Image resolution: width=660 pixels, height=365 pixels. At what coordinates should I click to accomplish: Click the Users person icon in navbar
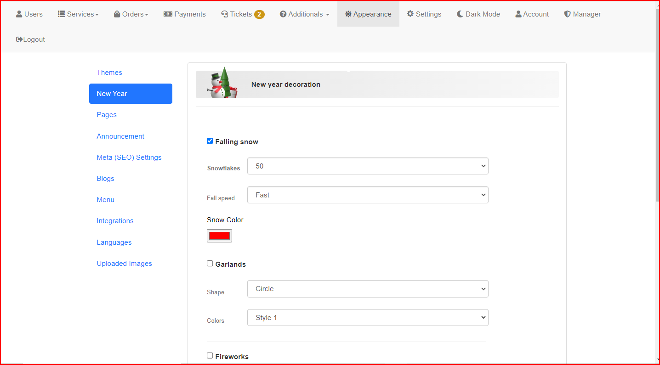(x=19, y=14)
